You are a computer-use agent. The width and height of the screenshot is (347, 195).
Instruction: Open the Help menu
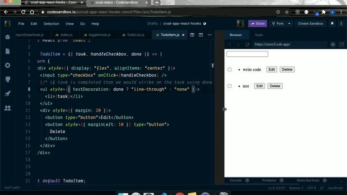point(95,24)
